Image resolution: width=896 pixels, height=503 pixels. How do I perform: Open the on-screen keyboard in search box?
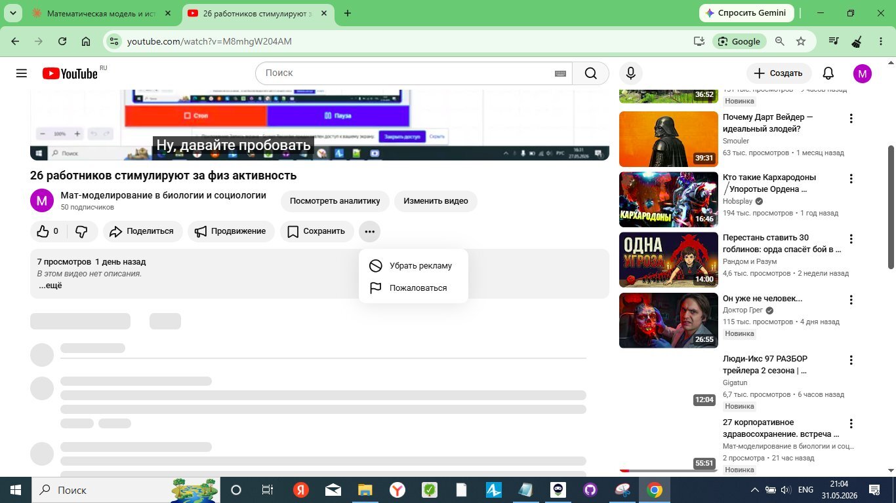560,73
